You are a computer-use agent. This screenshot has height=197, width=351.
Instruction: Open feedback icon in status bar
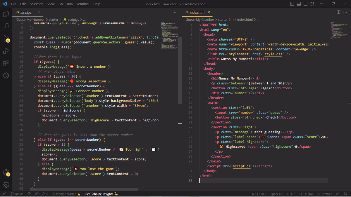tap(338, 194)
